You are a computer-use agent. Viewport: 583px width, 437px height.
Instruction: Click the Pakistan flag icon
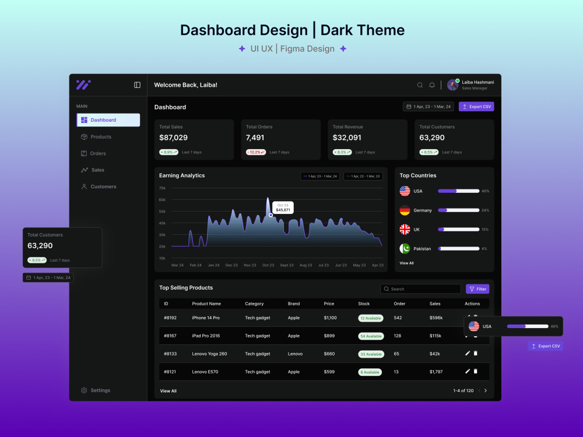tap(405, 249)
